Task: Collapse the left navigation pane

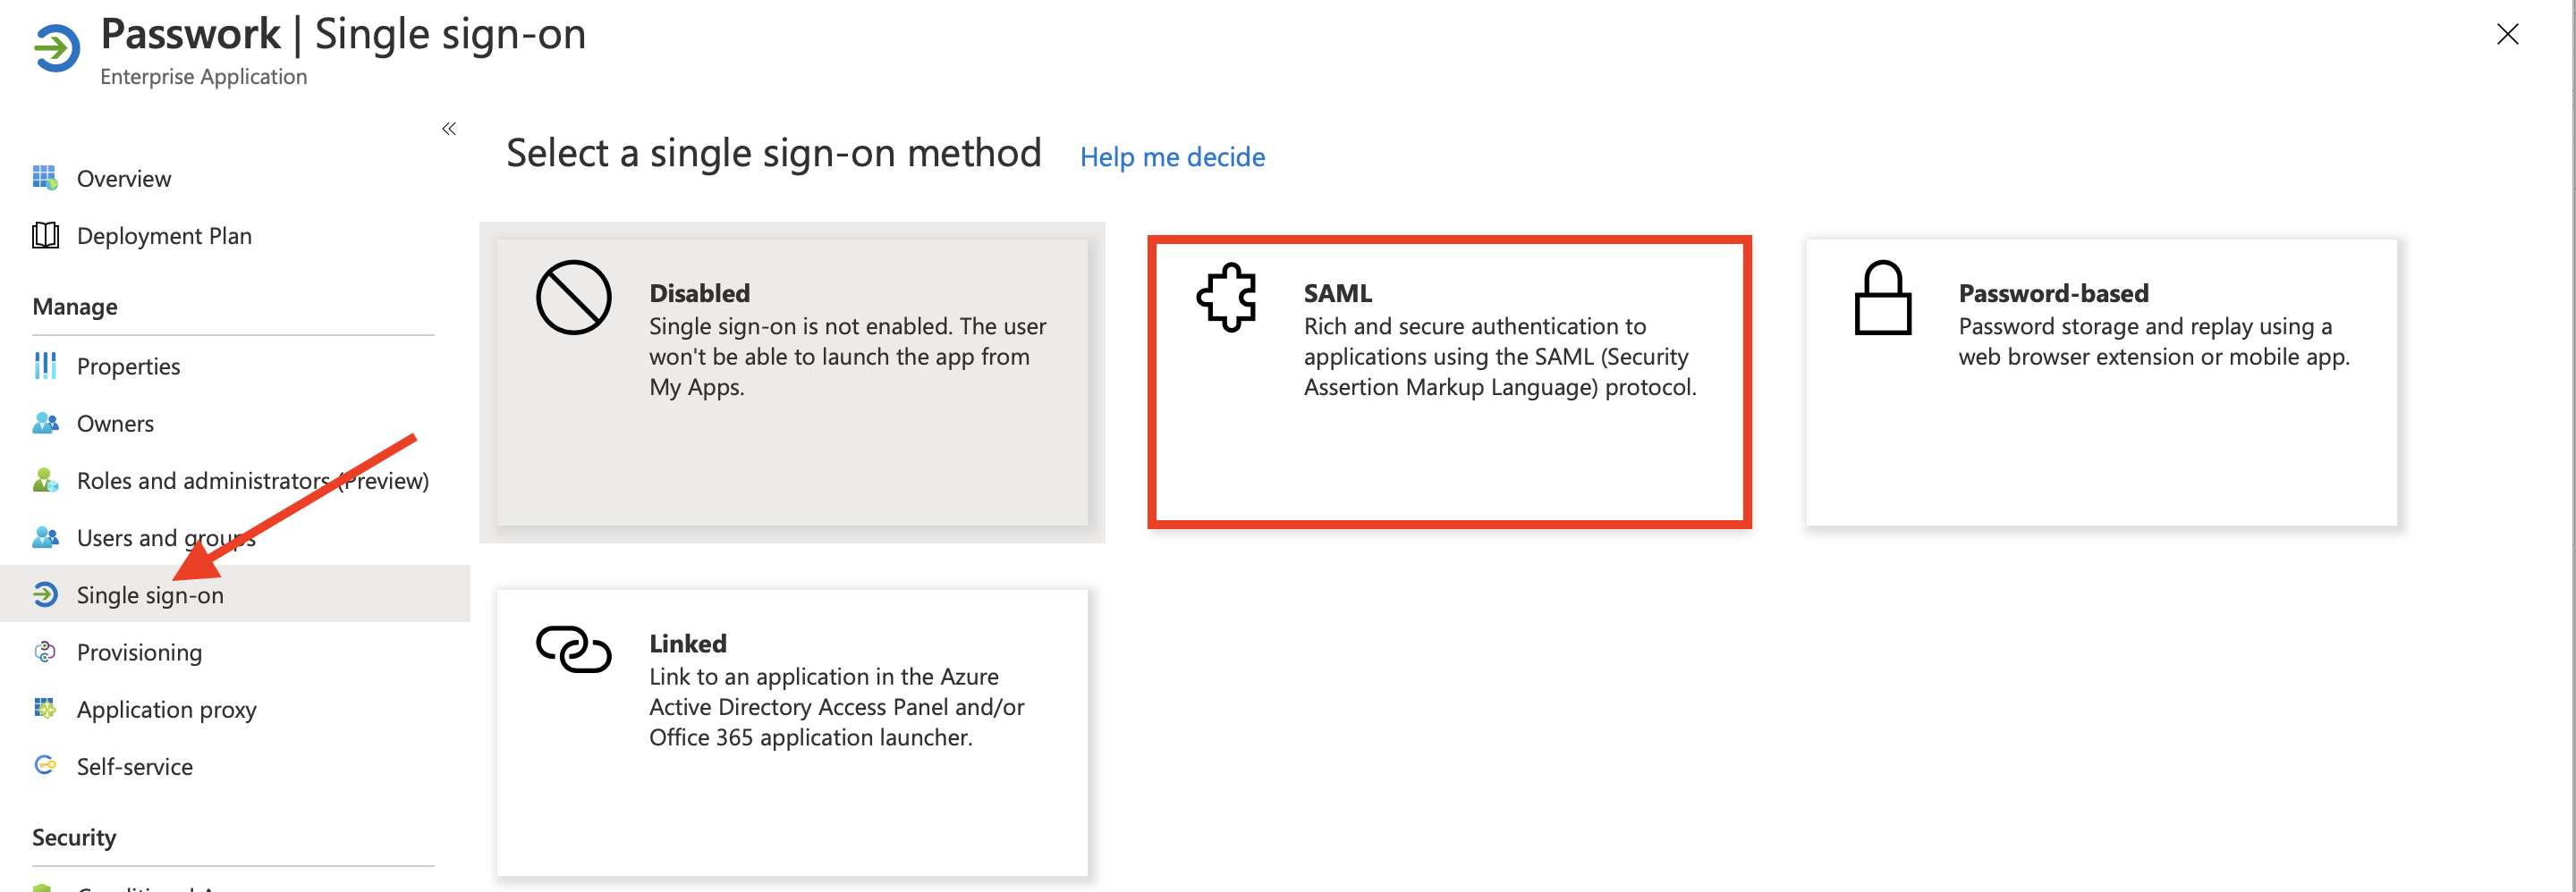Action: tap(448, 128)
